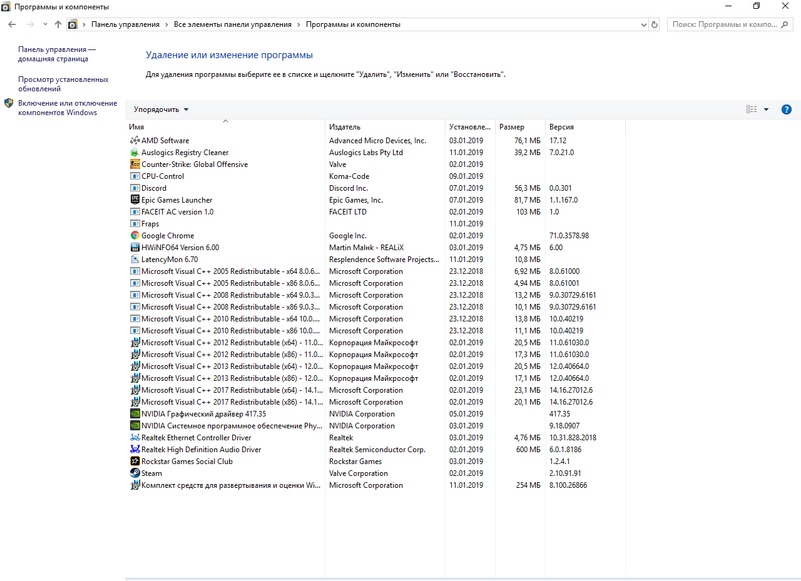Click the 05.01.2019 install date cell

click(466, 414)
